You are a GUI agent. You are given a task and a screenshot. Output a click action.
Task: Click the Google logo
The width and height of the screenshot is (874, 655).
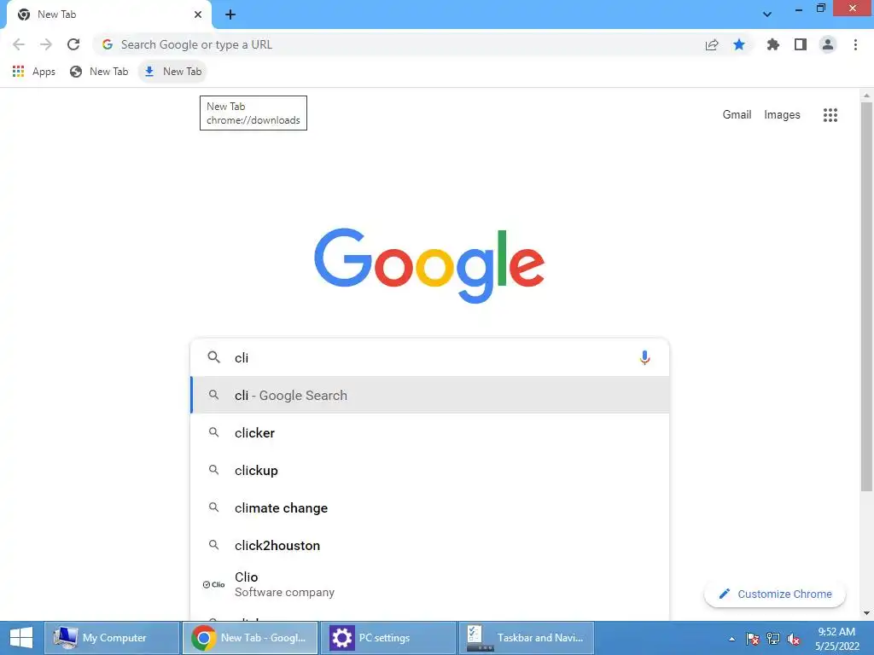pyautogui.click(x=429, y=266)
